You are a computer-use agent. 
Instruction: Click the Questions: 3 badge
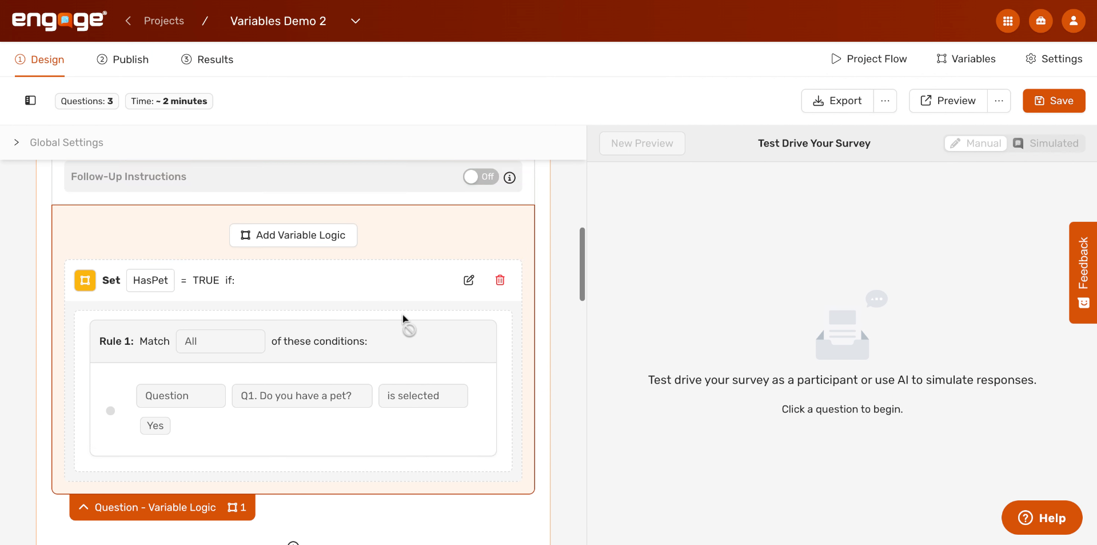87,101
